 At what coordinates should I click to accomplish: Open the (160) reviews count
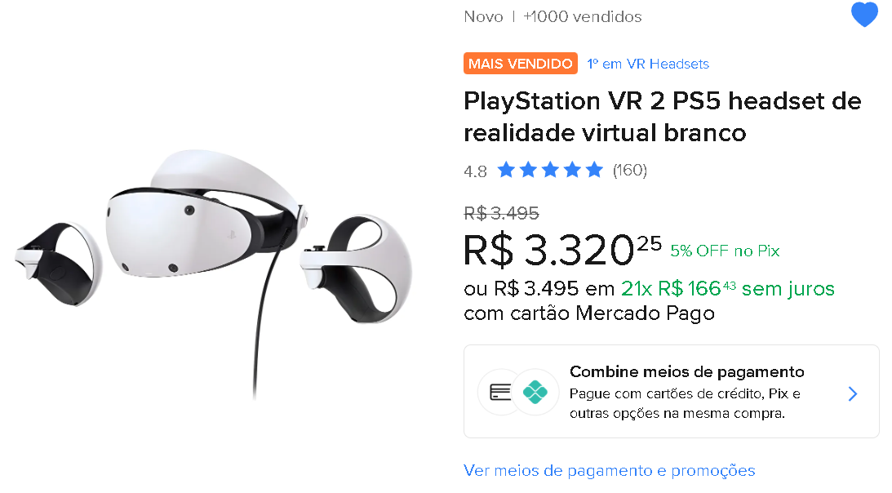tap(630, 171)
